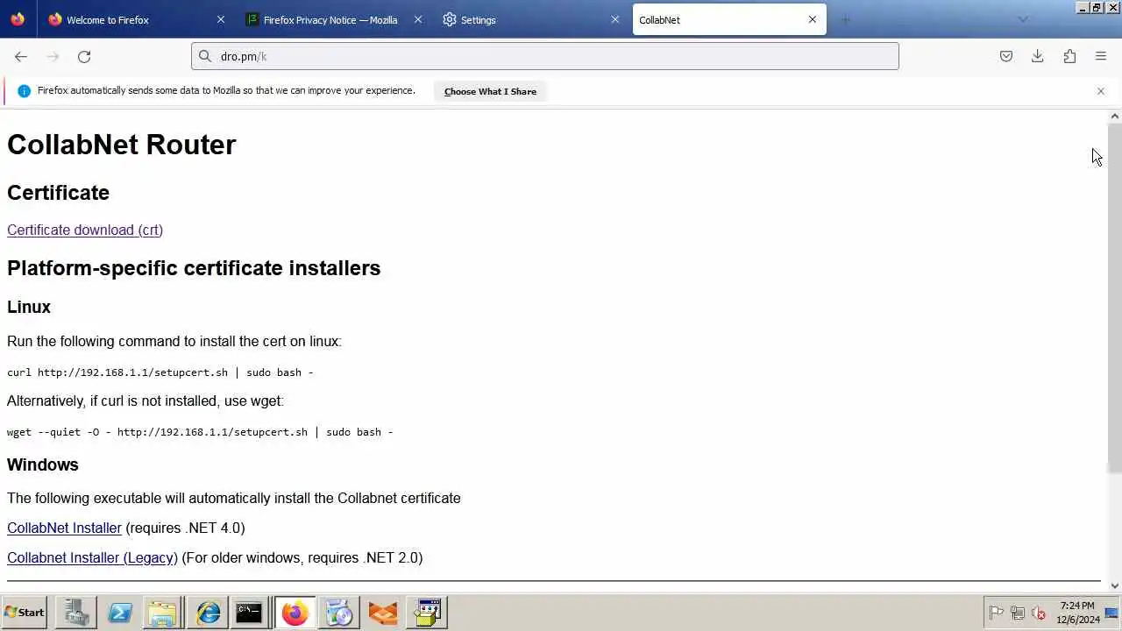Click the info icon in notification bar
This screenshot has height=631, width=1122.
point(24,91)
